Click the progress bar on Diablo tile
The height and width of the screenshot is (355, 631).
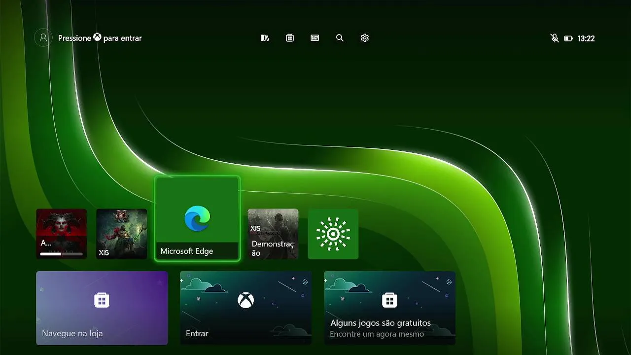(x=61, y=254)
